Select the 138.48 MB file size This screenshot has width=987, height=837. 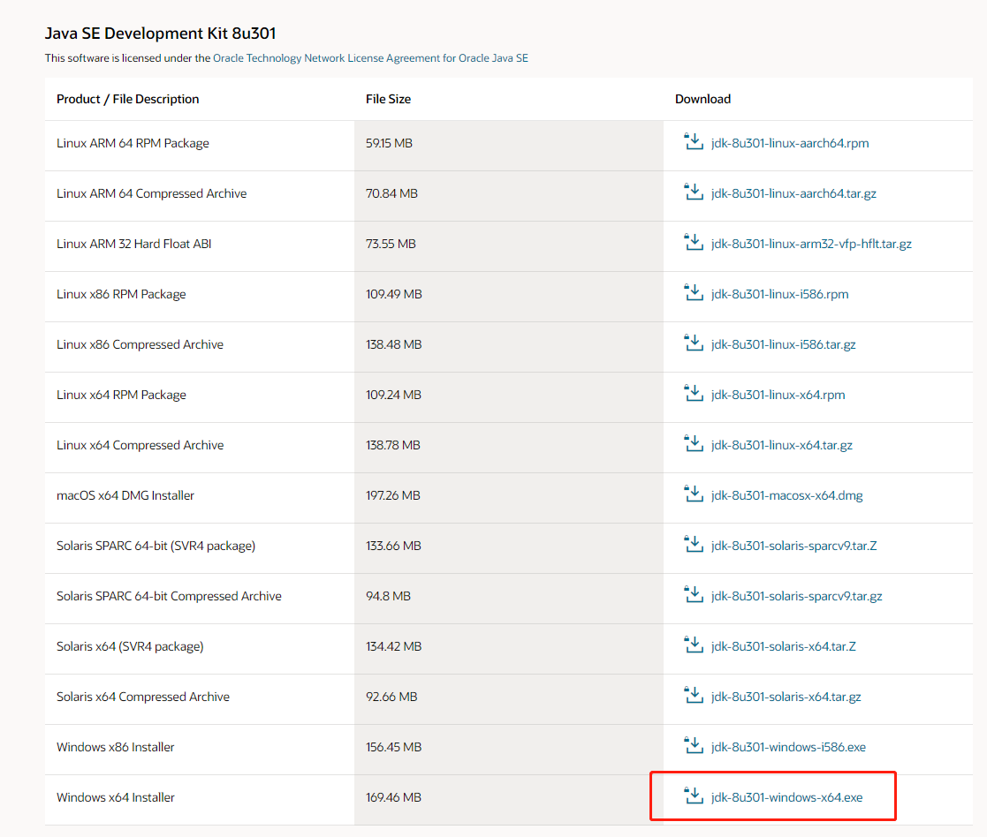tap(393, 344)
